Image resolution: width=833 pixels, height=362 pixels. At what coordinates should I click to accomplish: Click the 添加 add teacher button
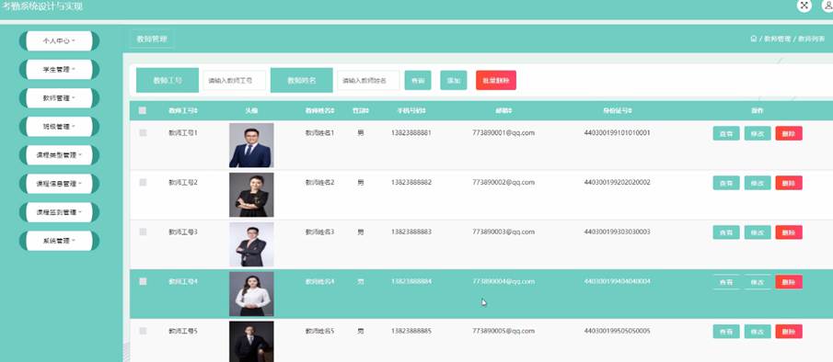[x=453, y=81]
